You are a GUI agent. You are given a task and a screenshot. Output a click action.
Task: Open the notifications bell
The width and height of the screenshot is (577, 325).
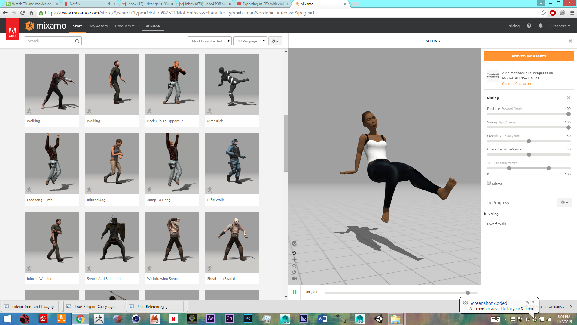tap(541, 26)
